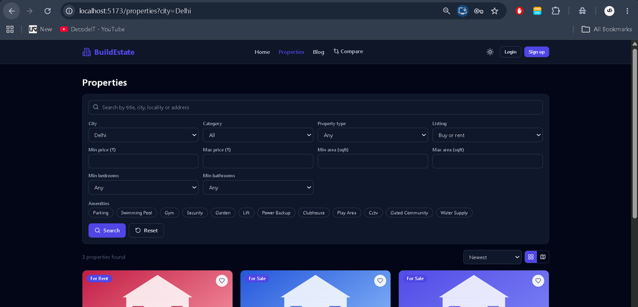The width and height of the screenshot is (638, 307).
Task: Open the Property type dropdown
Action: tap(373, 135)
